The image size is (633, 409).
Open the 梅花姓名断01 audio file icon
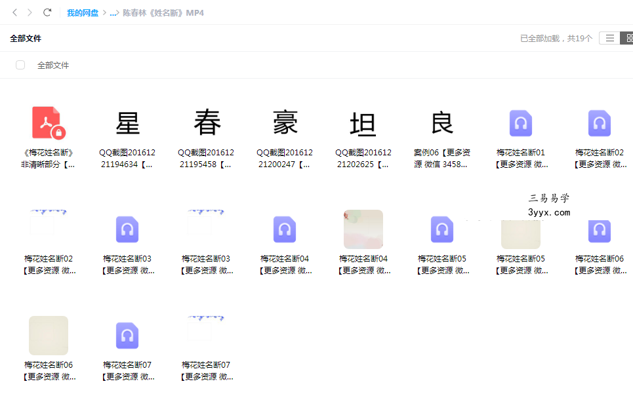pos(521,123)
